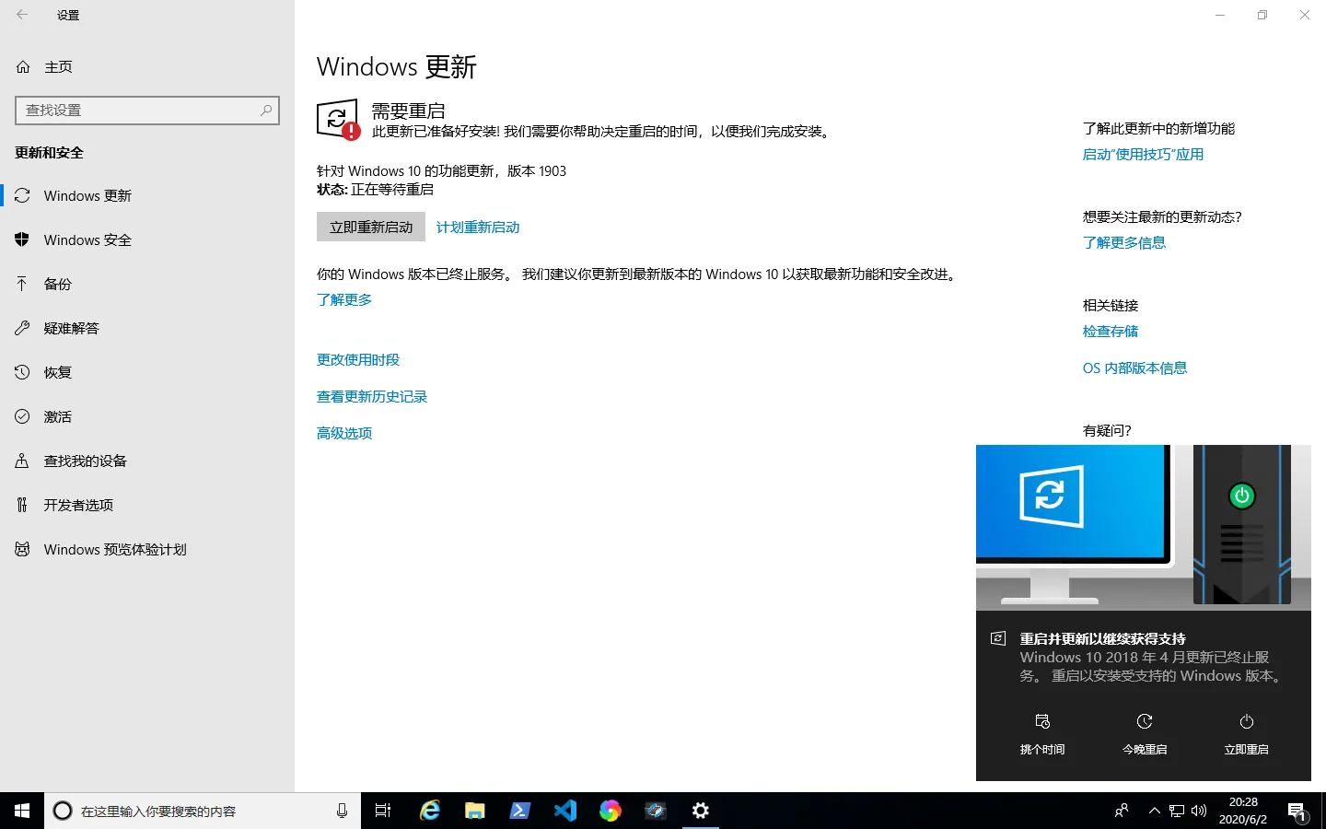Launch PowerShell from the taskbar
1326x829 pixels.
pos(519,811)
